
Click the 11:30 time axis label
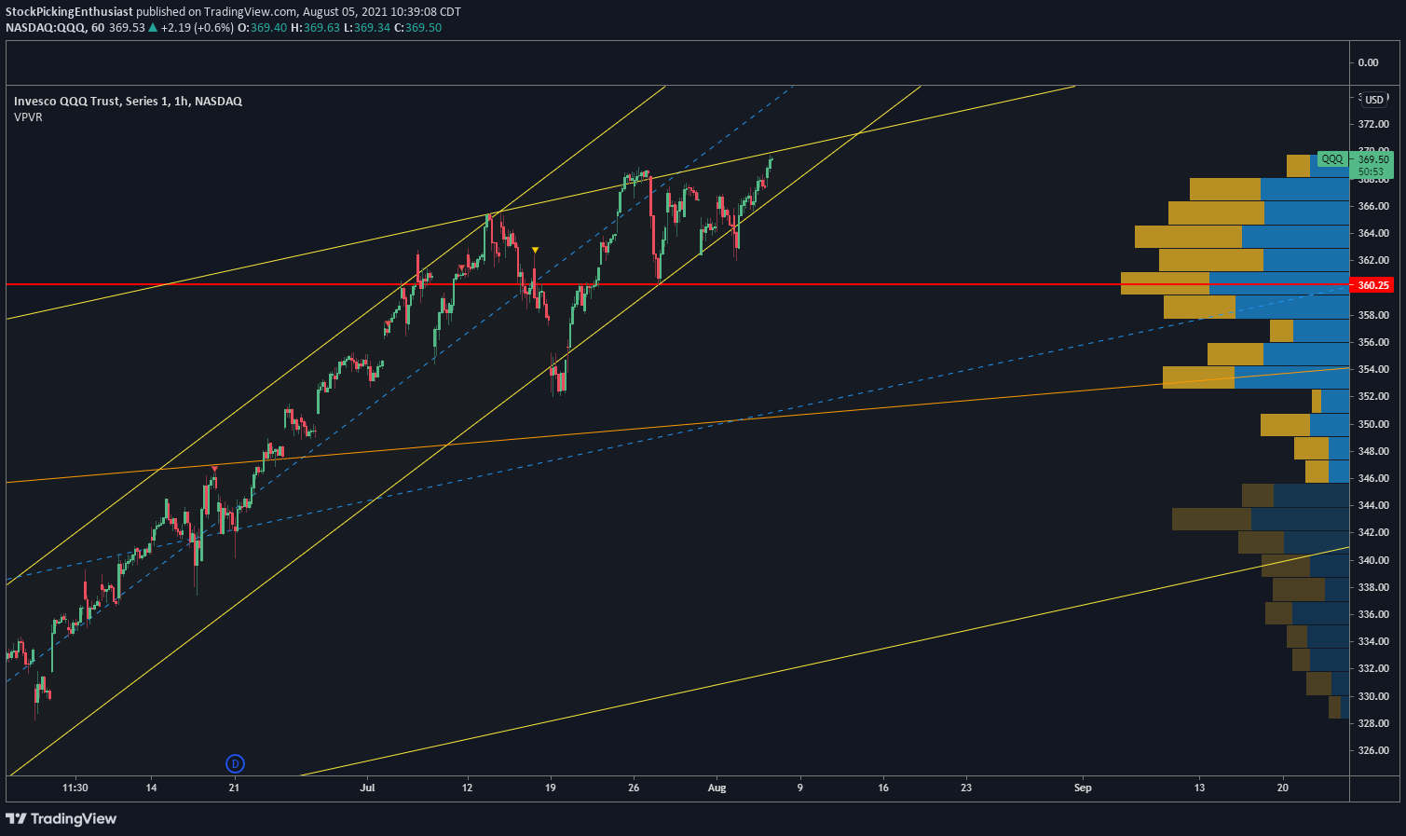[75, 788]
